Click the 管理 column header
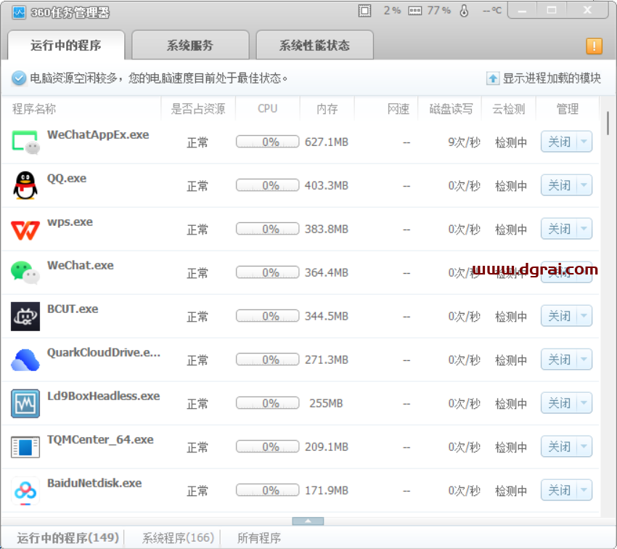 tap(568, 109)
